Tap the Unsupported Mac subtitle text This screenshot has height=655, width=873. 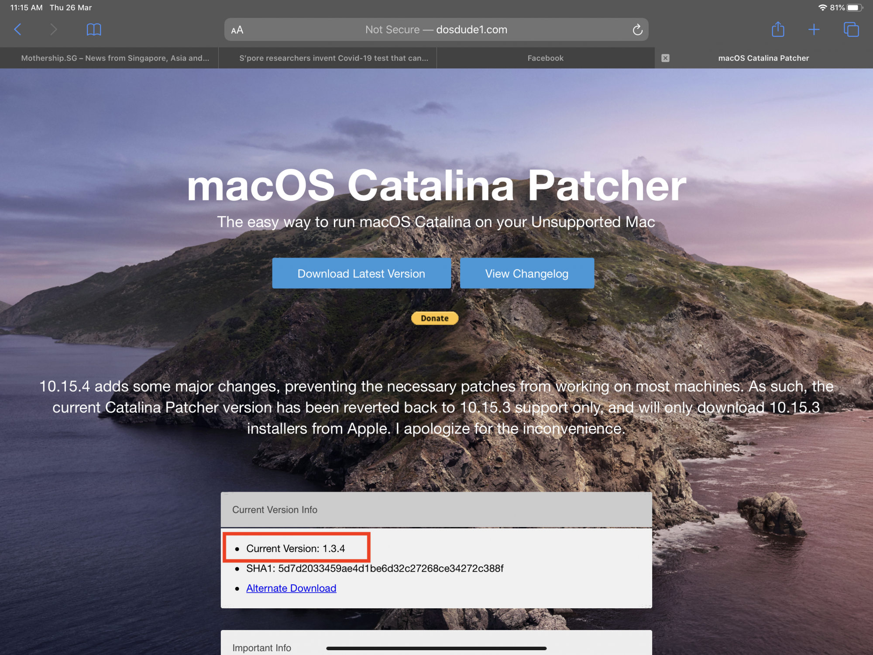(x=436, y=222)
